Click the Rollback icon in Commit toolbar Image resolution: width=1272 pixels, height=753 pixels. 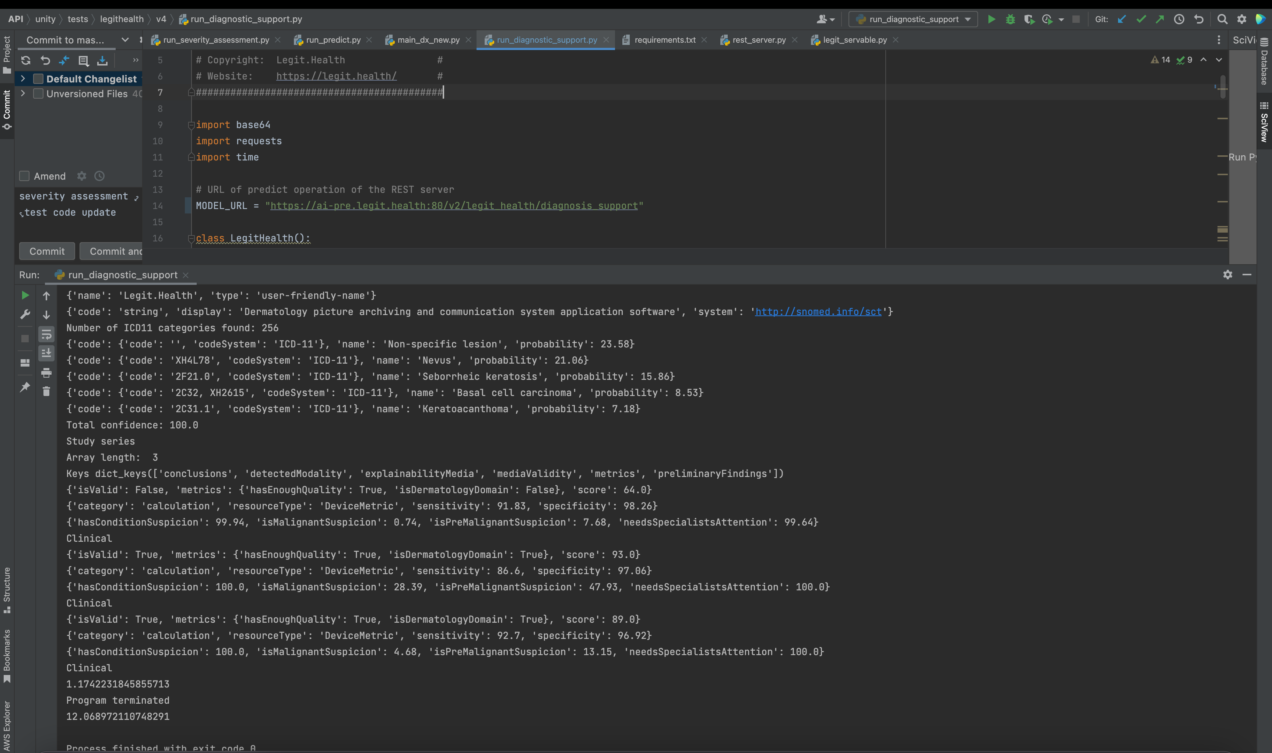[45, 61]
